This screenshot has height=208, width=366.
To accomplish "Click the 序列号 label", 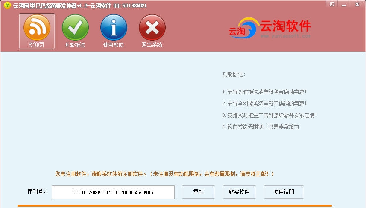I will [x=37, y=191].
